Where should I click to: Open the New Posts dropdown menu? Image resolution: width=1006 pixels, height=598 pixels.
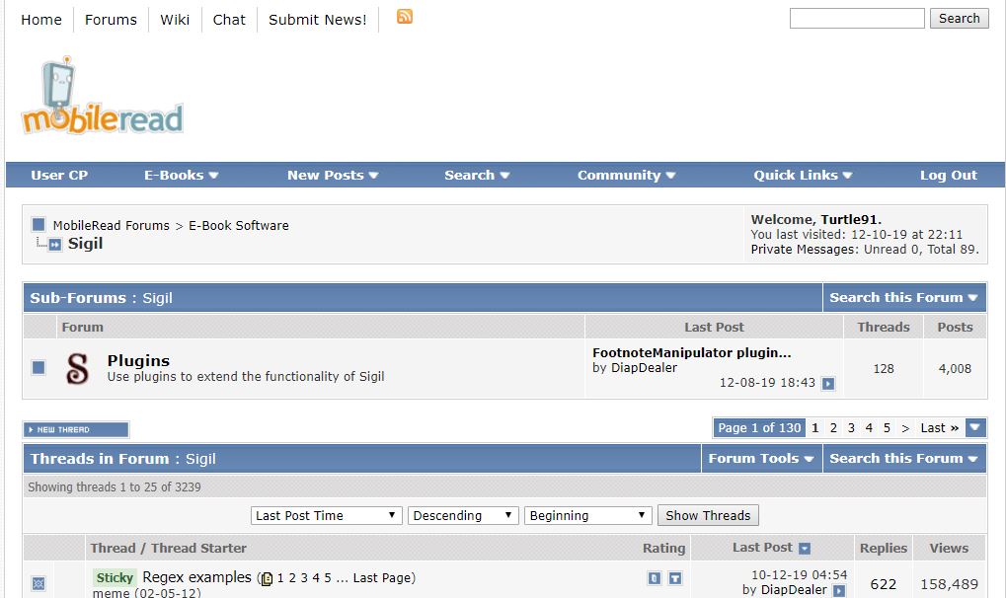333,176
